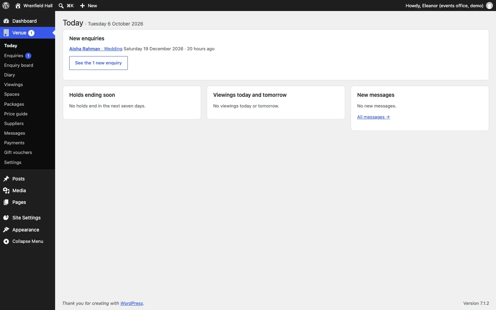Click the Wrenfield Hall home icon

click(18, 6)
